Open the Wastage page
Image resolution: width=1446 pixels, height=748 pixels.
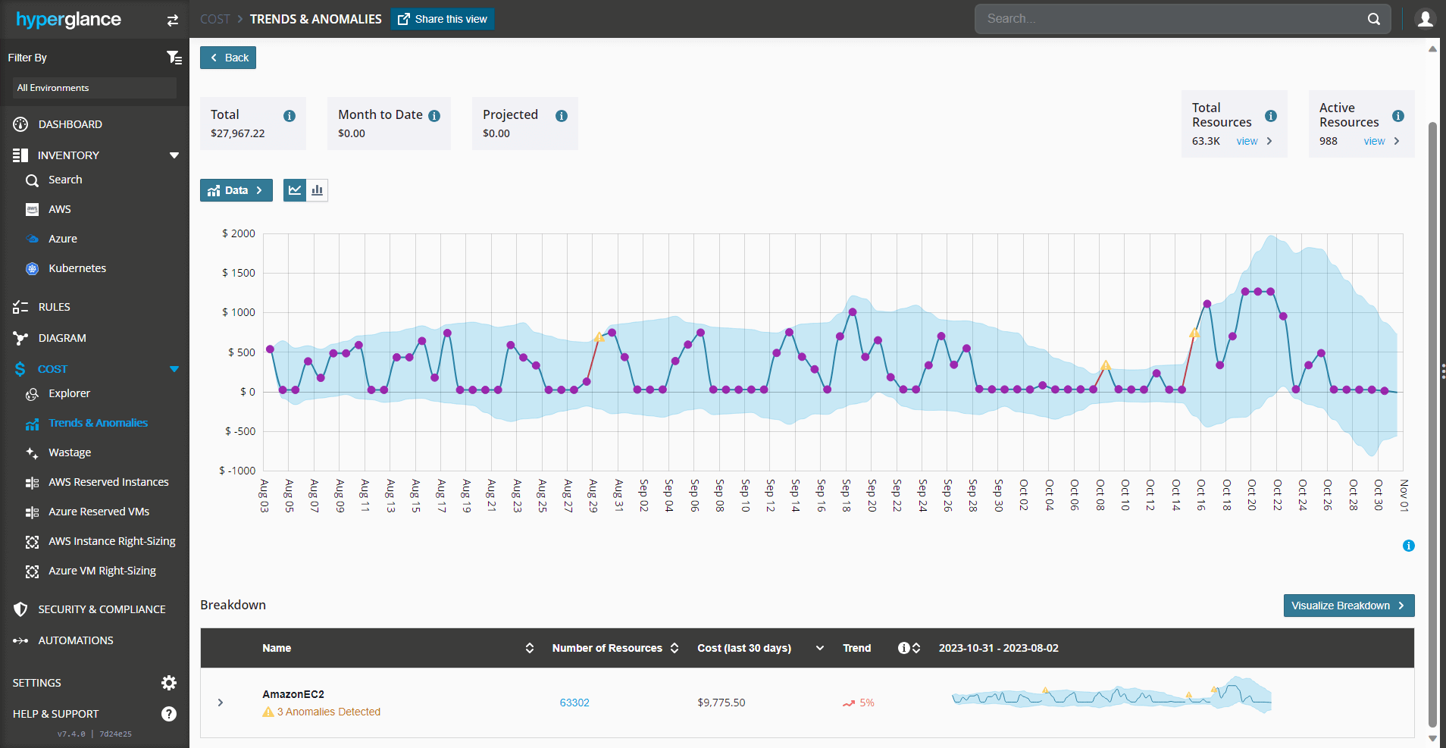coord(70,452)
